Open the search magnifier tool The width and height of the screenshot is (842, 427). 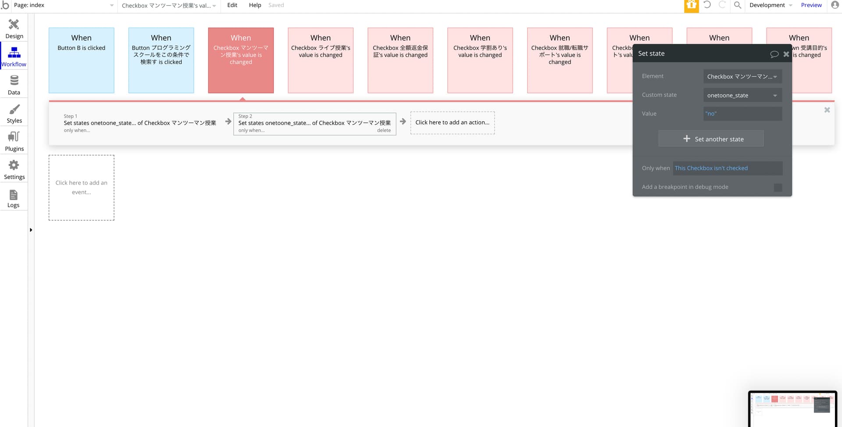point(738,5)
